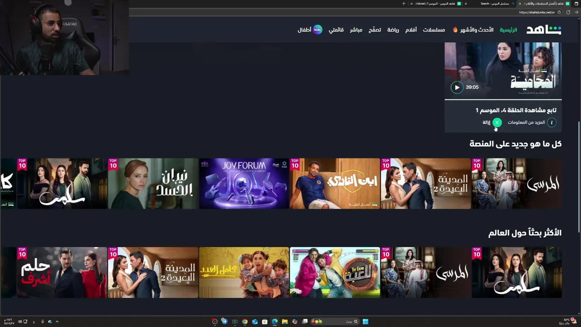Screen dimensions: 581x327
Task: Click the weather widget showing 32°C
Action: pos(568,321)
